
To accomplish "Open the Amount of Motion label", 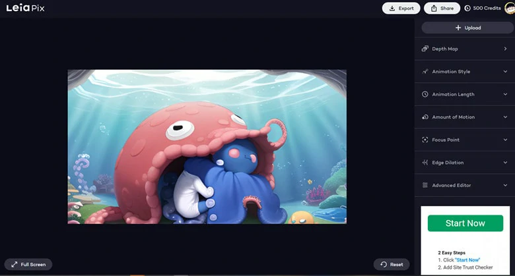I will click(453, 117).
